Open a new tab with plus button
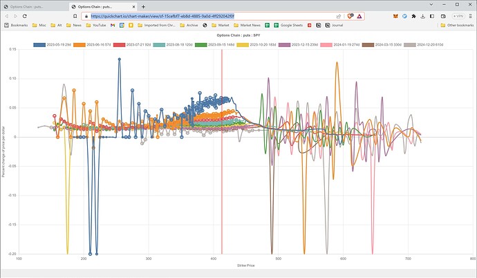 tap(143, 7)
